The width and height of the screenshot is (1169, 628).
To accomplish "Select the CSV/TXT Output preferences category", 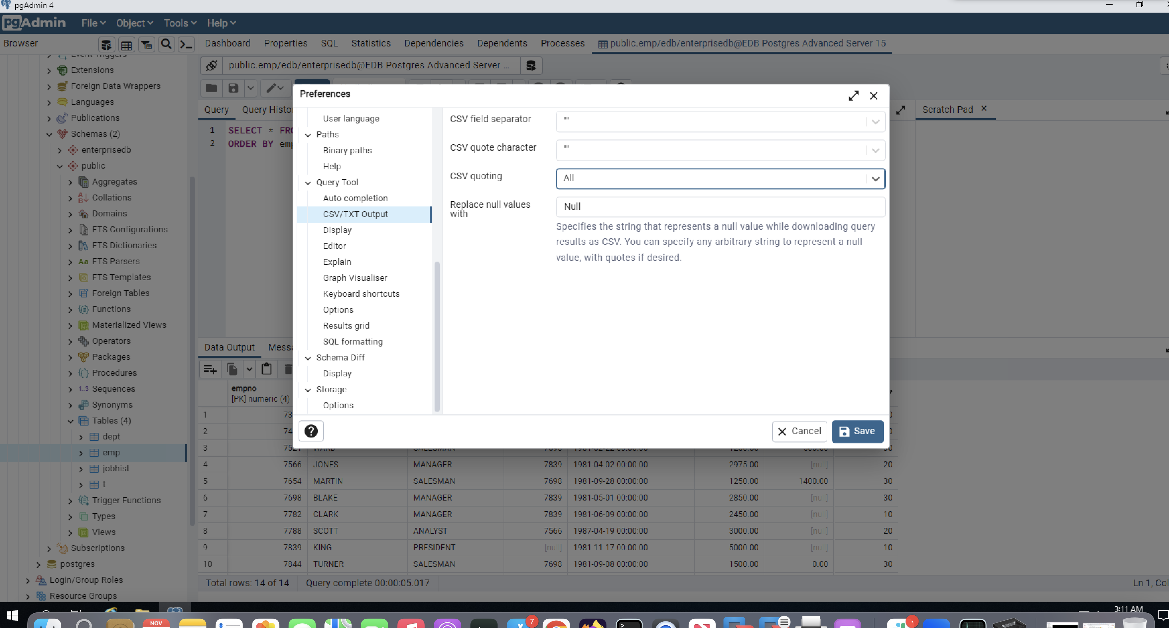I will [355, 214].
